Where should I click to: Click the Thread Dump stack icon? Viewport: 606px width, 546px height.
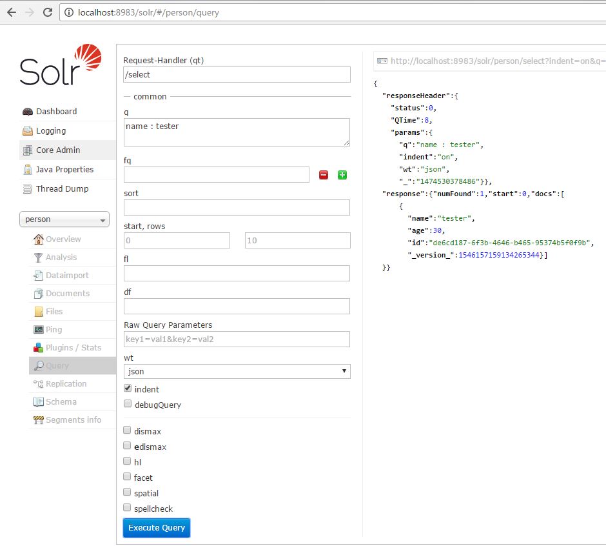[28, 189]
